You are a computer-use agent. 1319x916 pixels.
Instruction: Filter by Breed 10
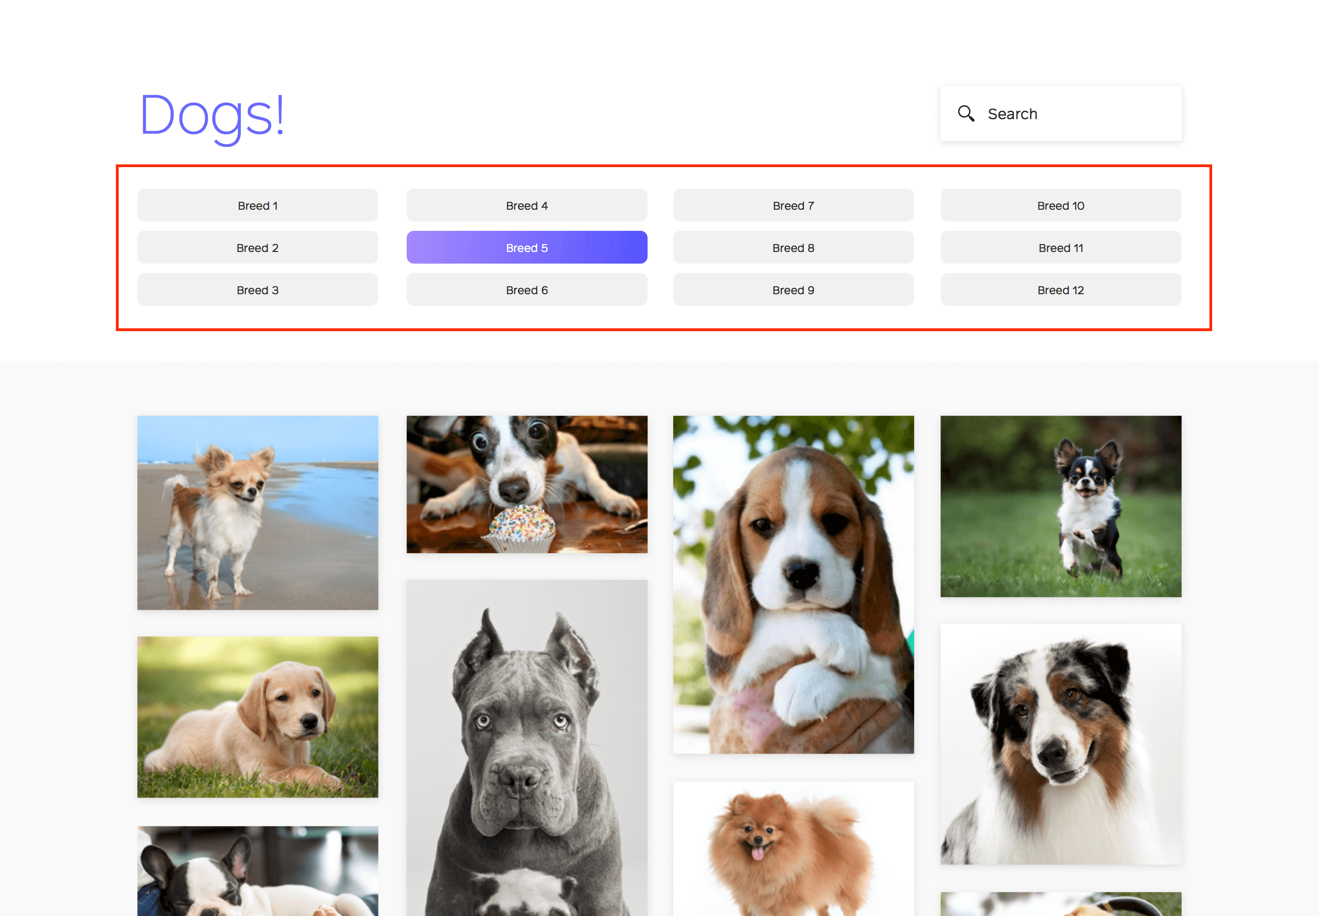point(1060,205)
